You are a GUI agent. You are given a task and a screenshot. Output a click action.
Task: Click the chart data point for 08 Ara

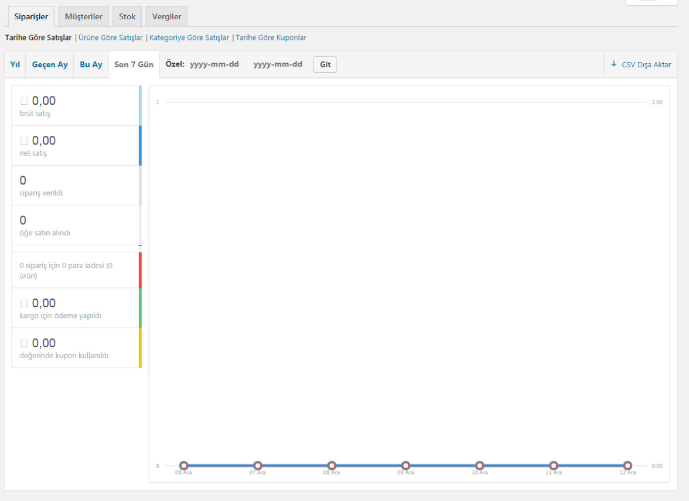(332, 465)
